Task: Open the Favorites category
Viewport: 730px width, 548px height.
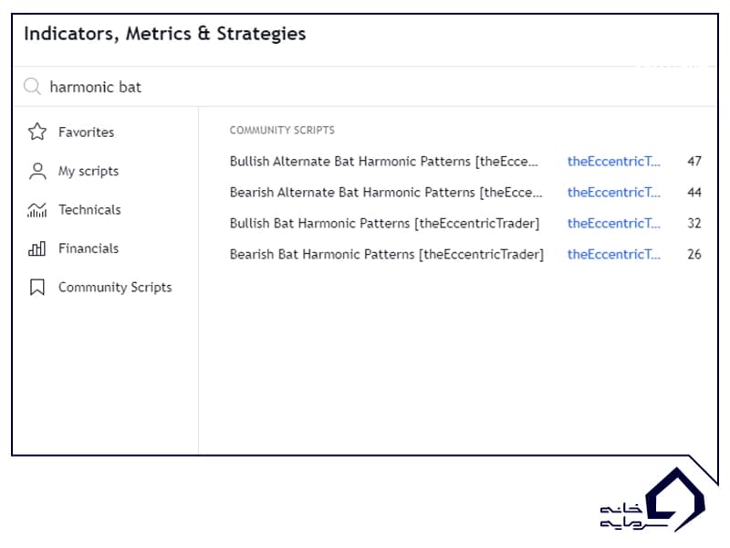Action: [x=86, y=132]
